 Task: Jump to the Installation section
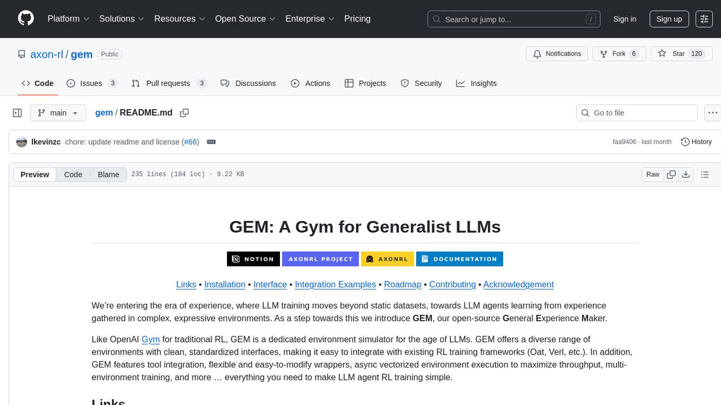(x=225, y=284)
